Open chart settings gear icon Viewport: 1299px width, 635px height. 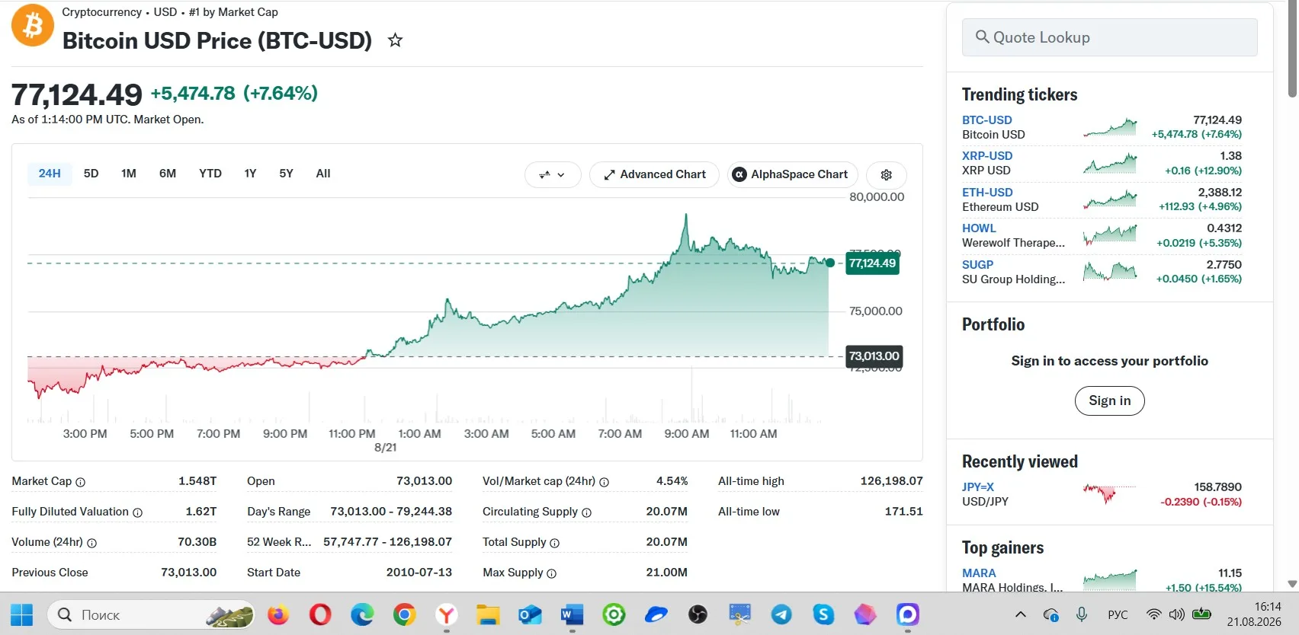point(886,174)
